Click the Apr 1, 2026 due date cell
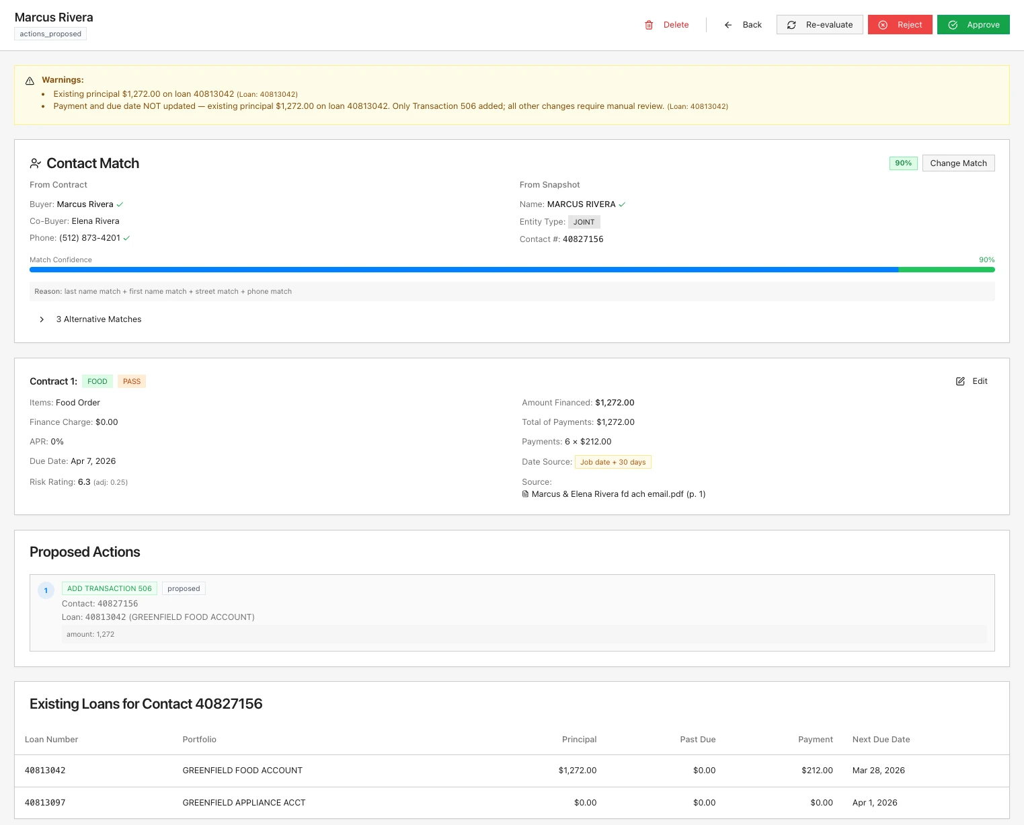 (x=875, y=803)
